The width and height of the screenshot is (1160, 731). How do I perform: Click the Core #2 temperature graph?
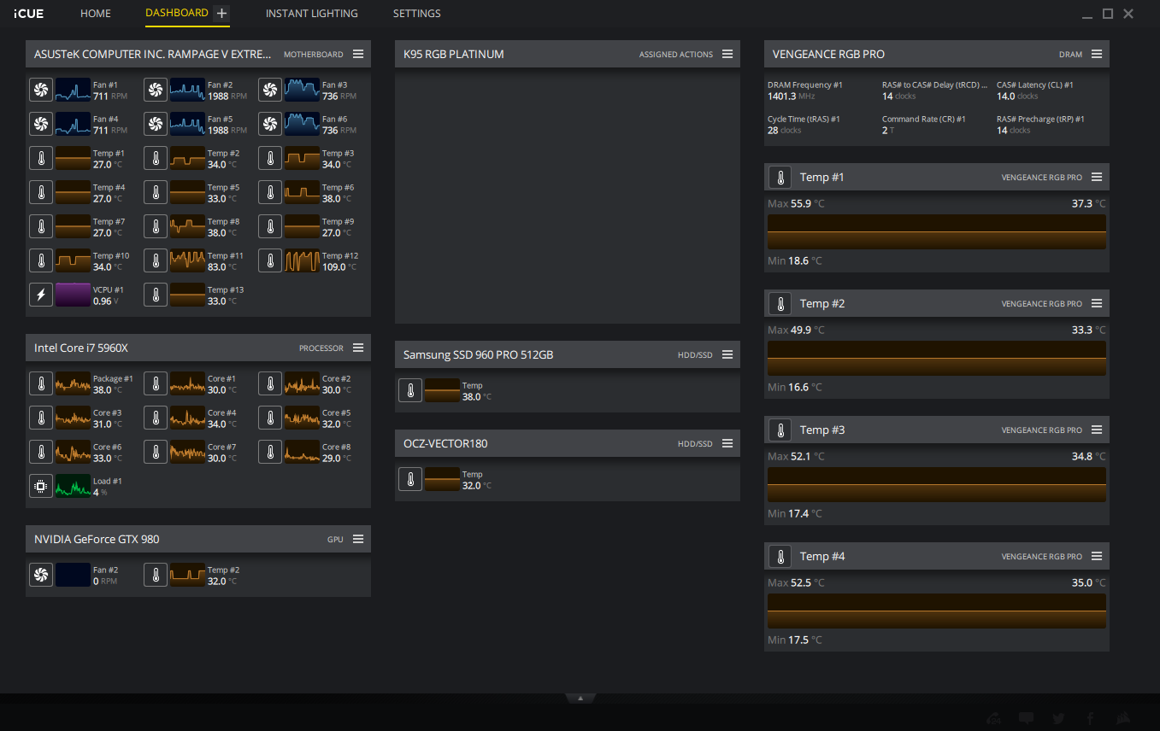302,384
